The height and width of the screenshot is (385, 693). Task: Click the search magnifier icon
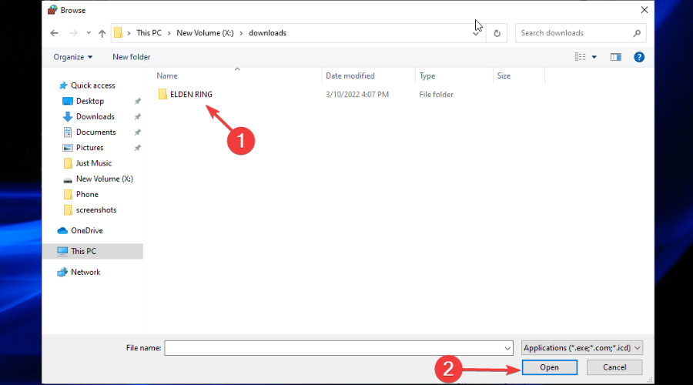[637, 33]
